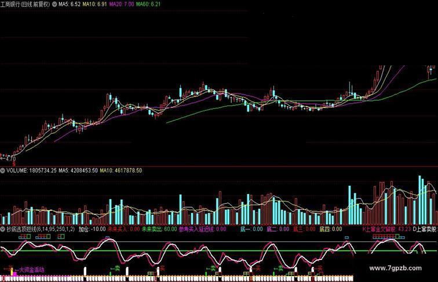Screen dimensions: 438x282
Task: Click the D上穿卖股 label
Action: pos(425,229)
